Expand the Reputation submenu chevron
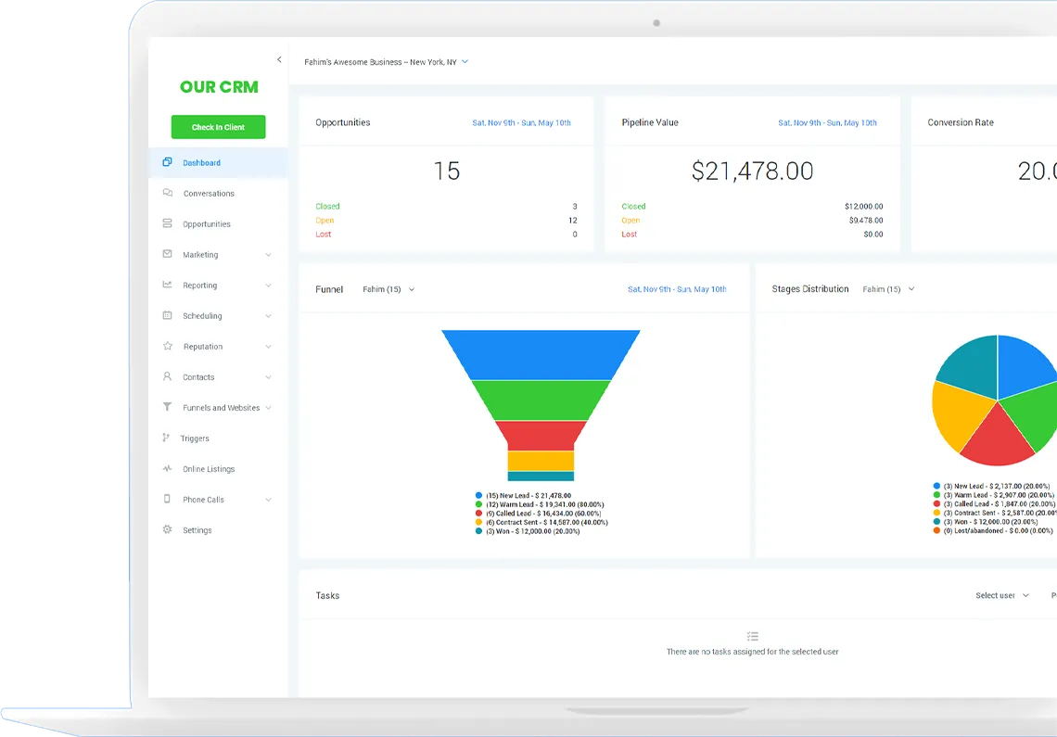 coord(268,347)
